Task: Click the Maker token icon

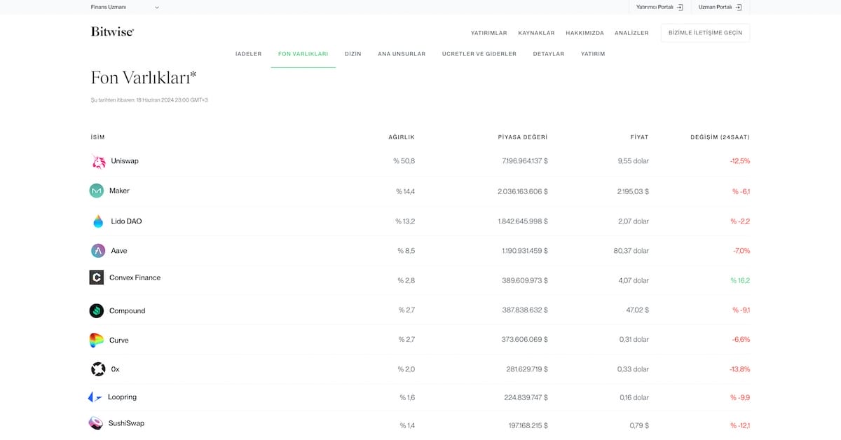Action: tap(96, 191)
